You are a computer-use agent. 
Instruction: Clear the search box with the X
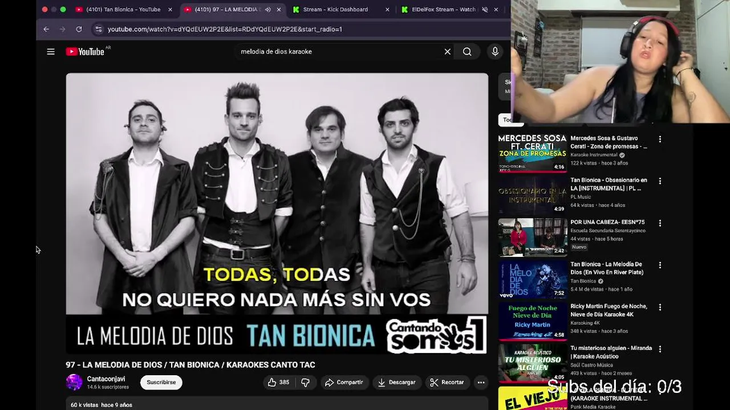(x=448, y=52)
